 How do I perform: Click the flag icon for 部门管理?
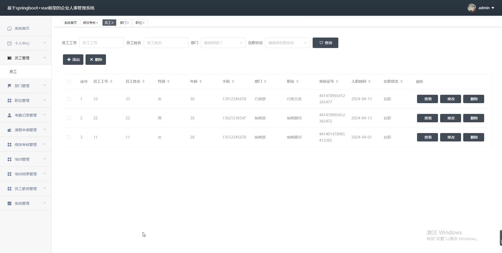[x=9, y=86]
